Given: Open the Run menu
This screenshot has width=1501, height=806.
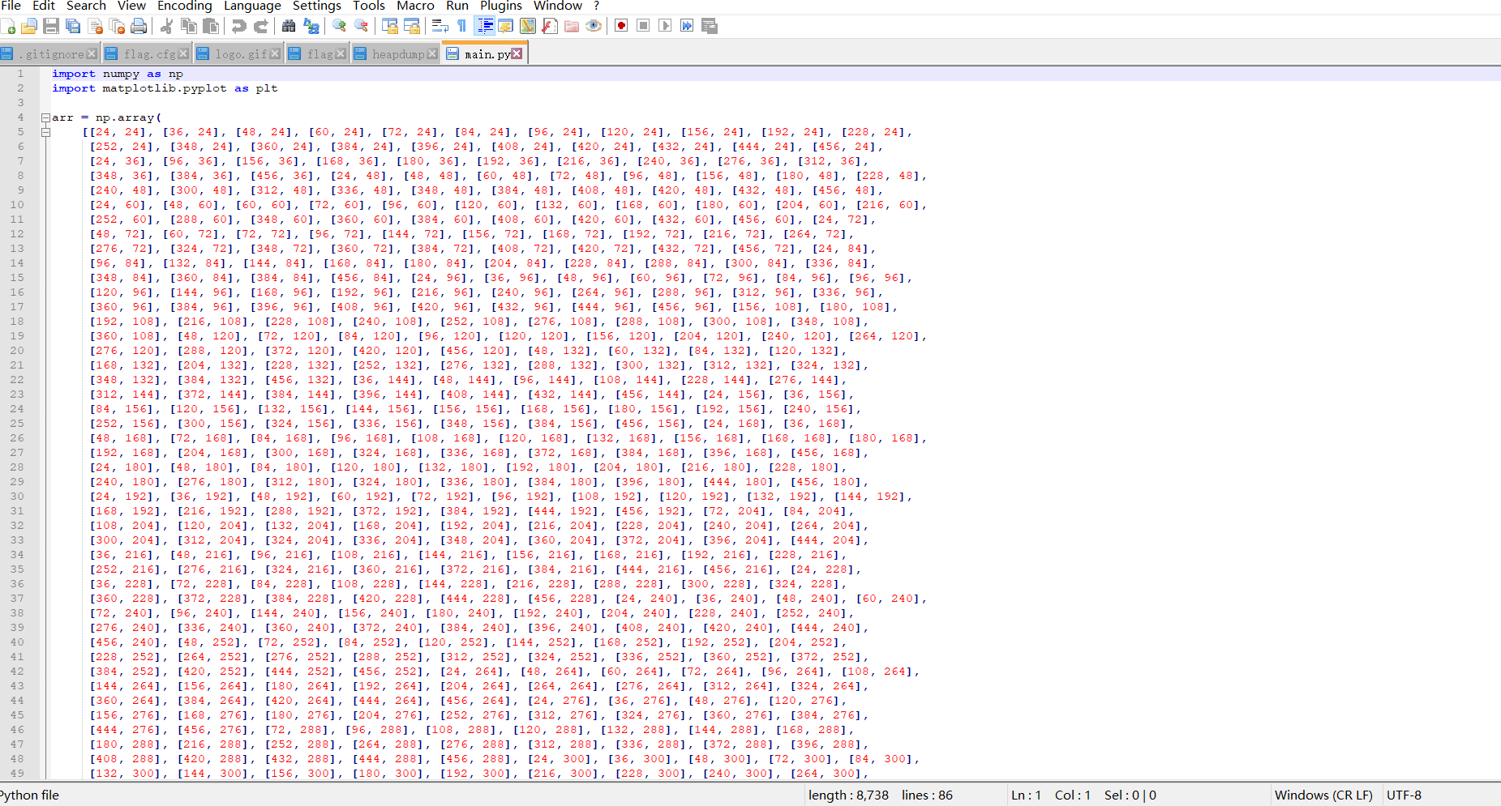Looking at the screenshot, I should 457,6.
